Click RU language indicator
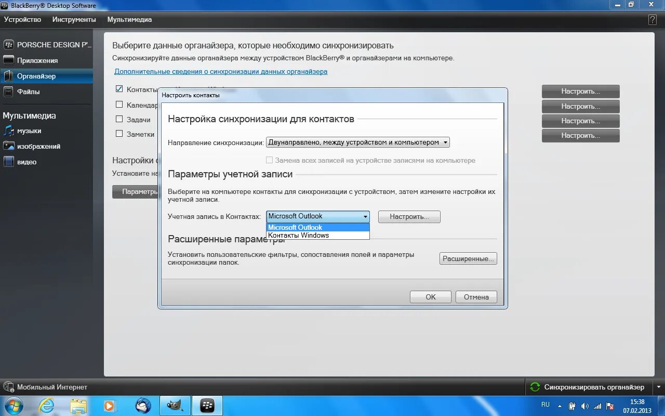 [545, 404]
